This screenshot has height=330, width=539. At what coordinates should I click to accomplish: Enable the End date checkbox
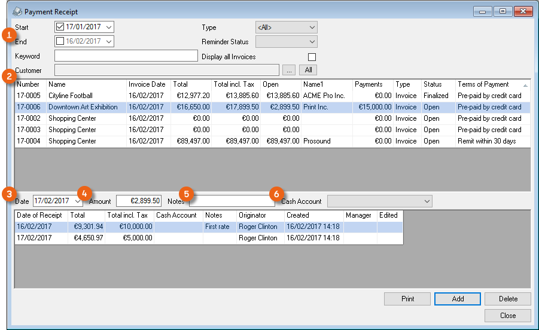tap(60, 41)
